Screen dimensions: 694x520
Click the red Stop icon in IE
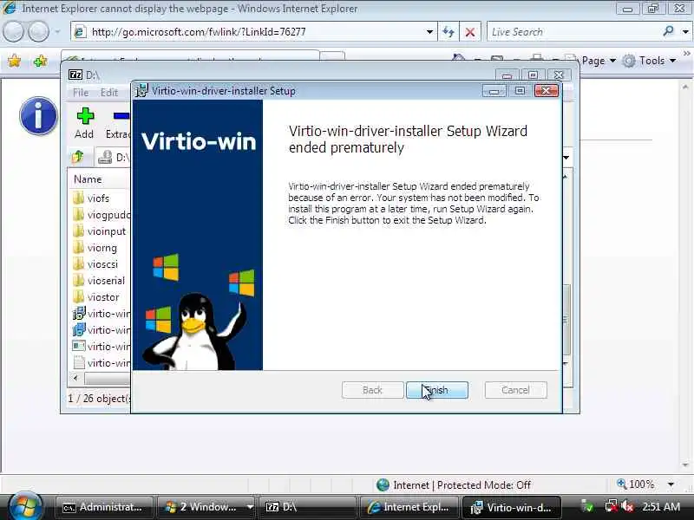pos(470,32)
